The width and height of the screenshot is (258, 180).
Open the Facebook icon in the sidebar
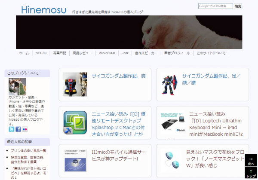[18, 129]
